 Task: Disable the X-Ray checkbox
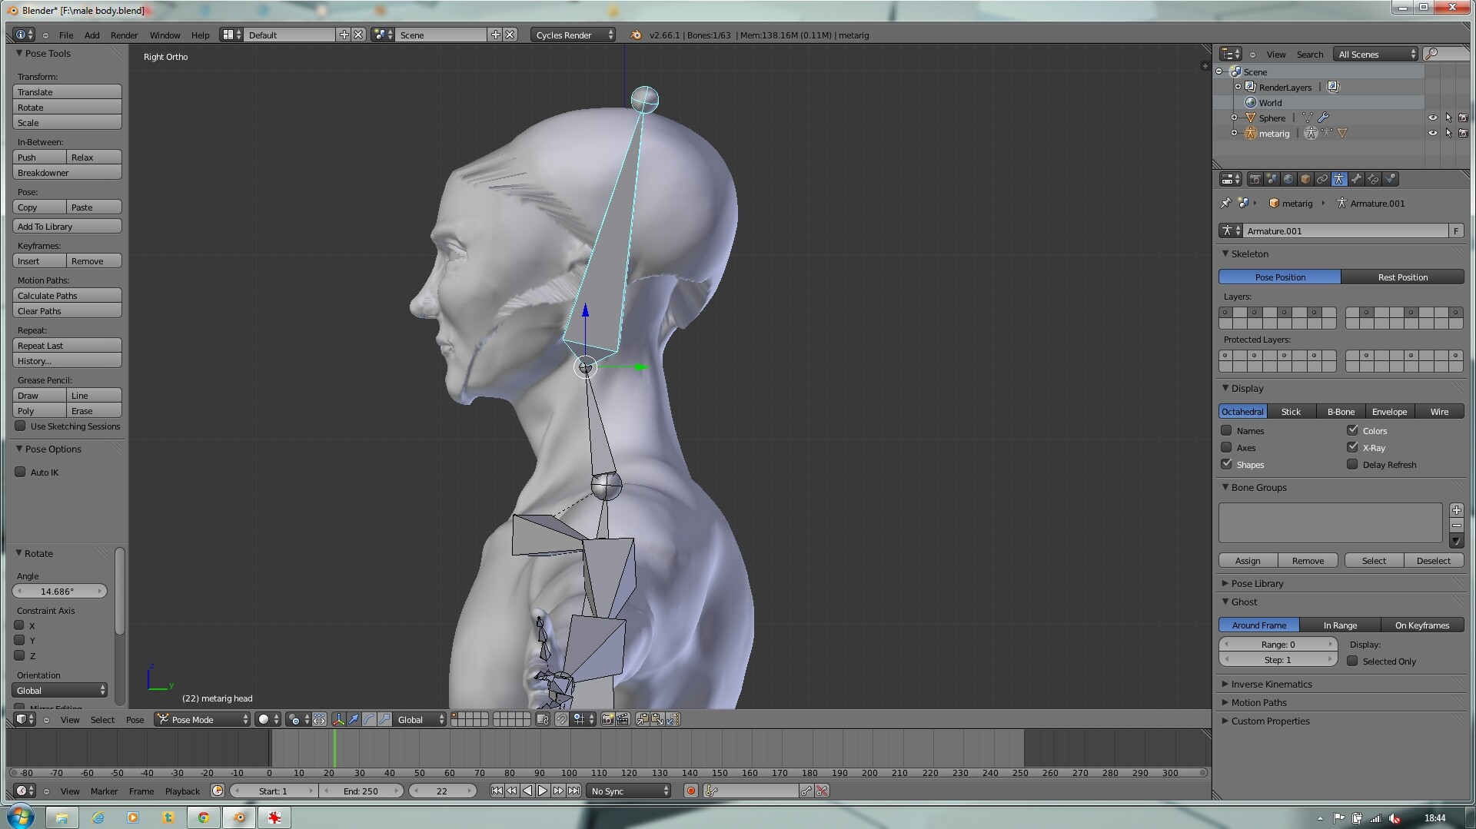coord(1352,447)
